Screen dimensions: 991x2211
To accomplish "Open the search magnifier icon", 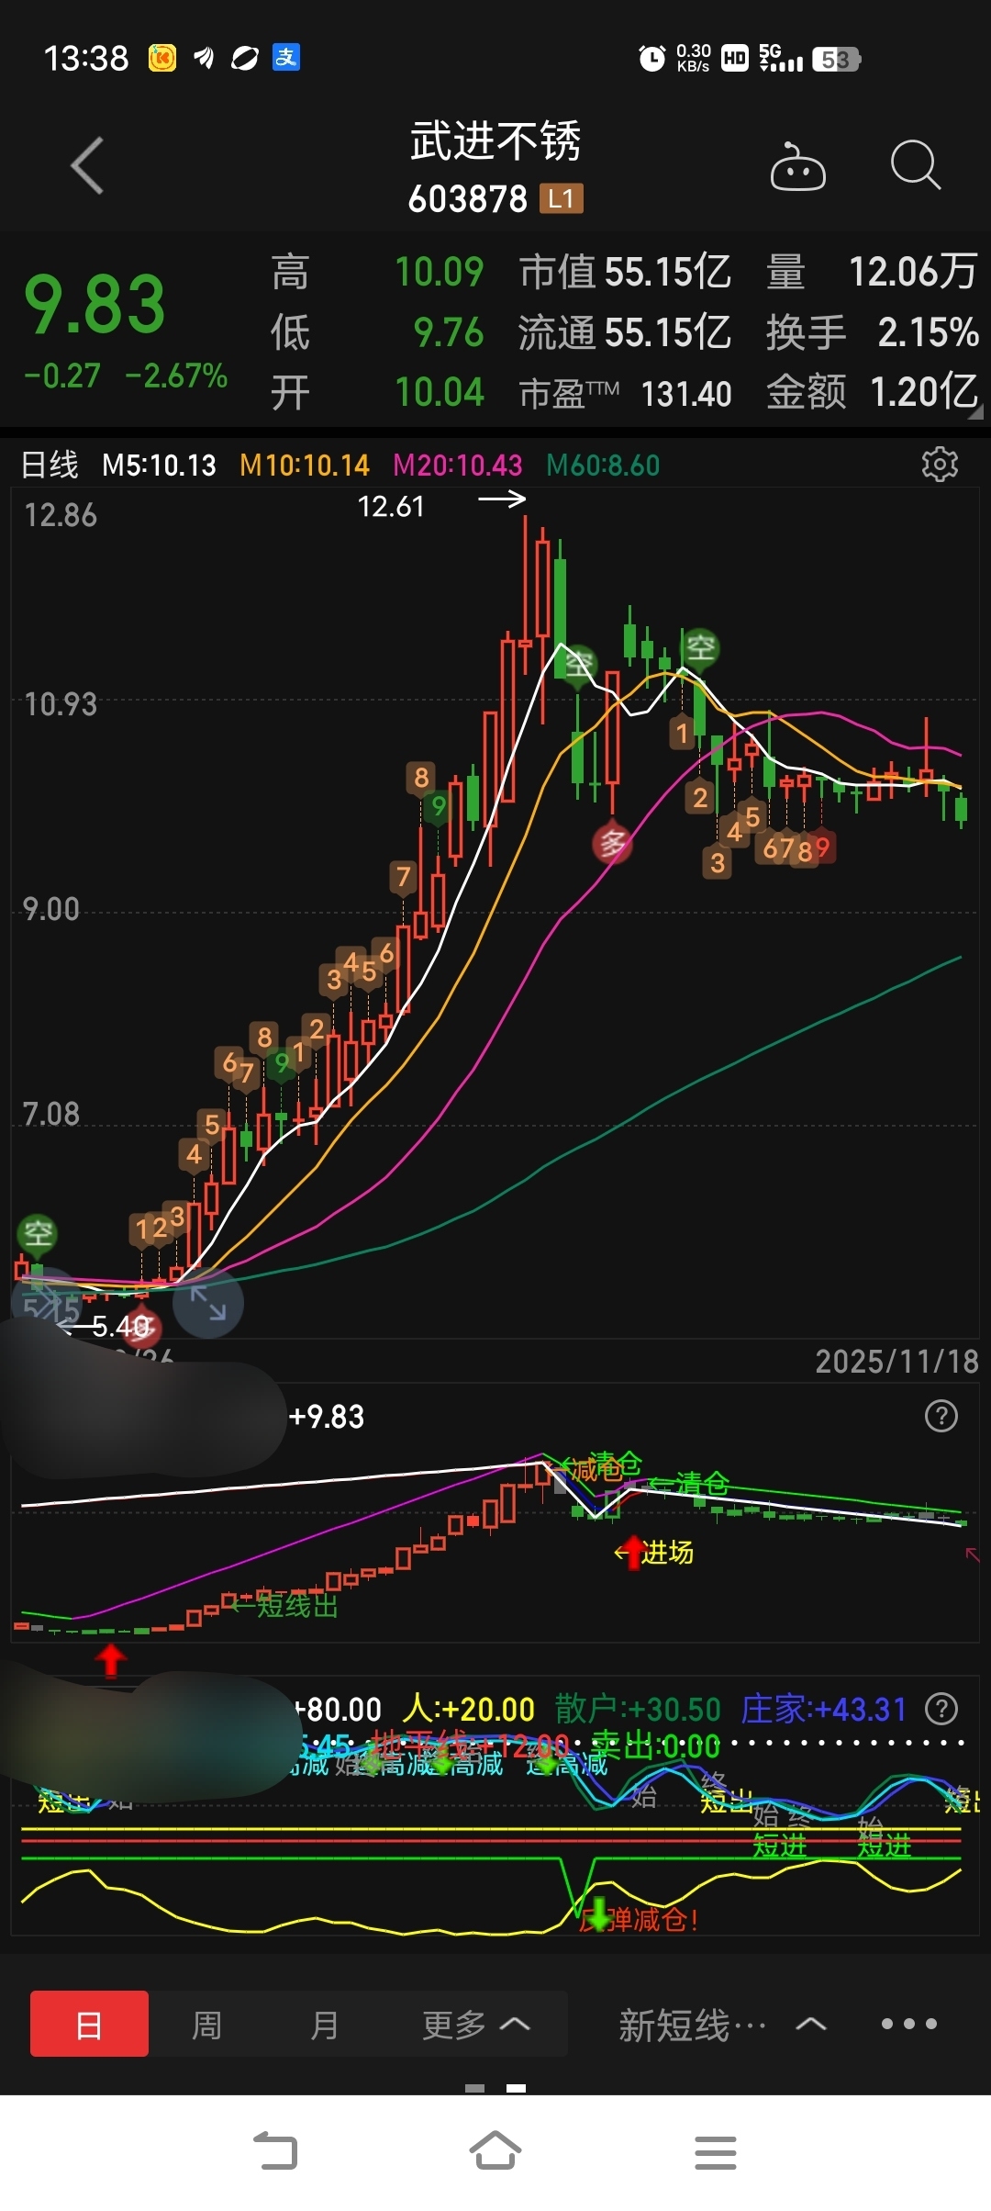I will coord(916,165).
